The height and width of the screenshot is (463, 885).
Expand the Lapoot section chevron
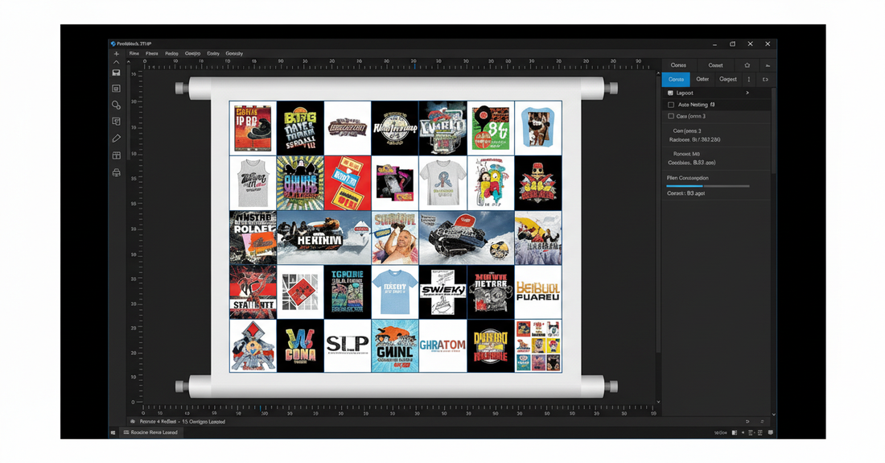[x=747, y=93]
